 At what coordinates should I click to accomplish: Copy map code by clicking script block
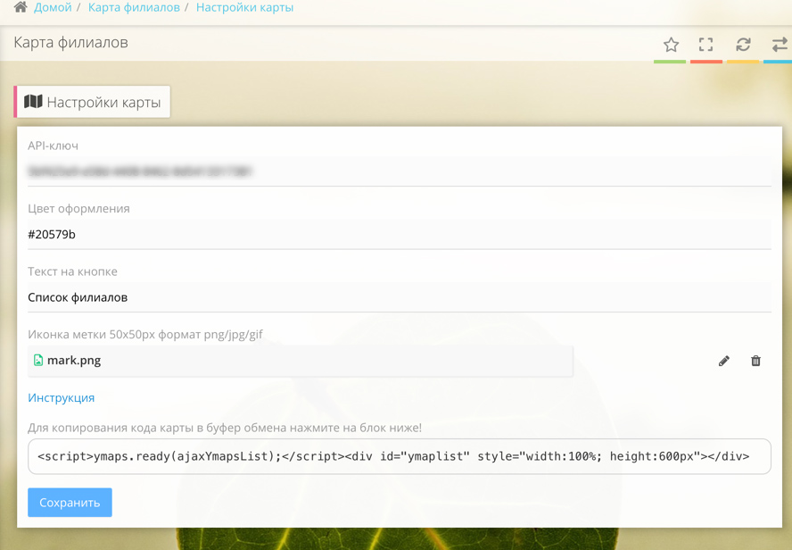click(x=399, y=456)
